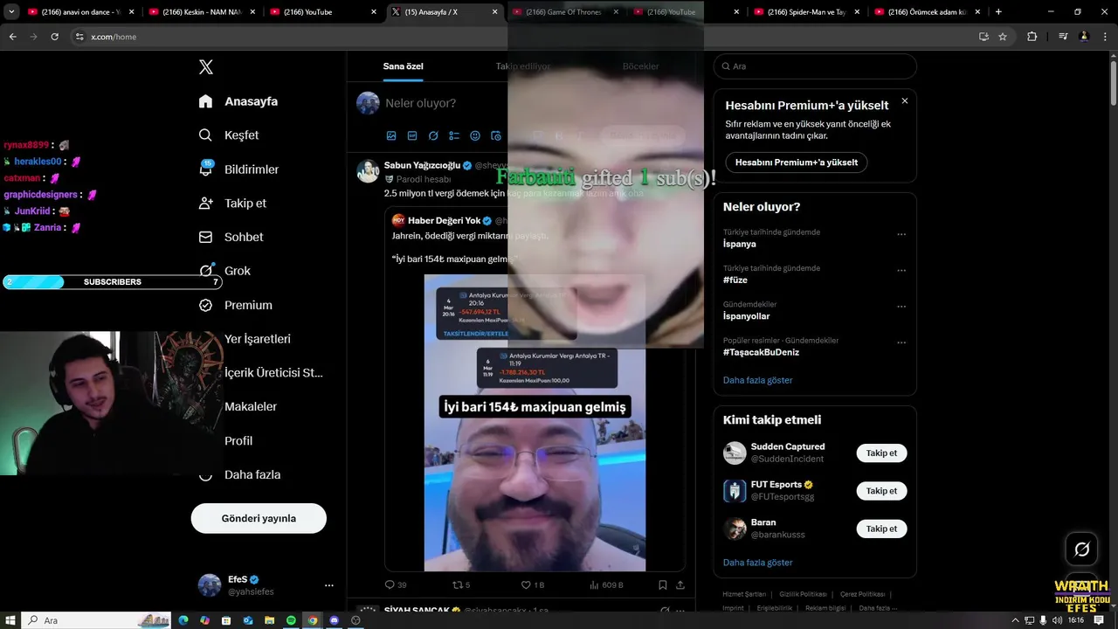This screenshot has width=1118, height=629.
Task: Open Makaleler in sidebar
Action: click(x=238, y=406)
